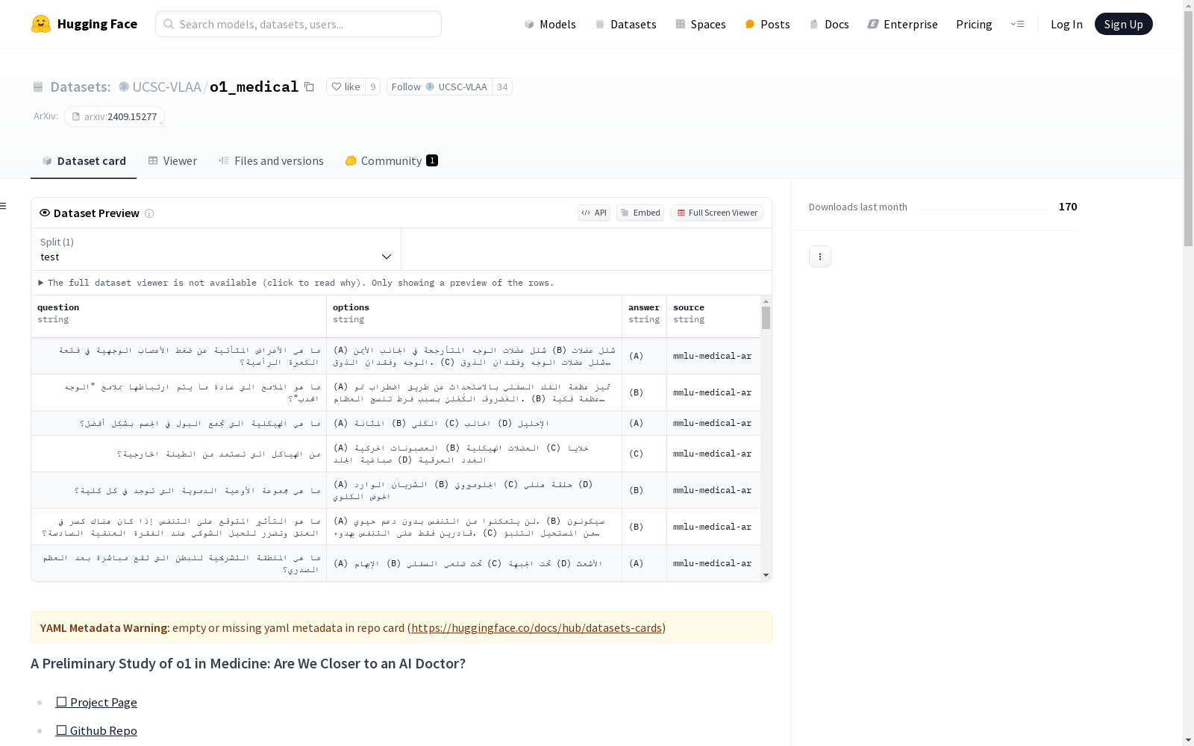Focus the search models input field

[x=298, y=24]
